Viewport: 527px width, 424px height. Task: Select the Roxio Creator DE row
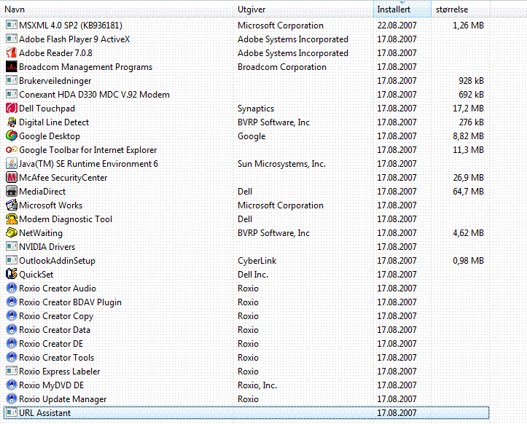[246, 344]
